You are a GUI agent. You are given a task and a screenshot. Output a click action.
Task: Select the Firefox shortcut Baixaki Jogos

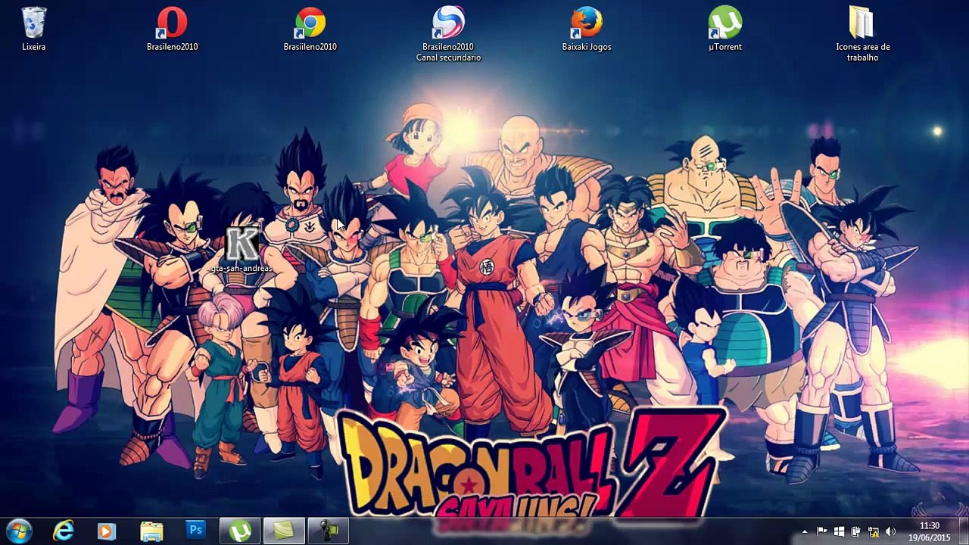tap(587, 30)
